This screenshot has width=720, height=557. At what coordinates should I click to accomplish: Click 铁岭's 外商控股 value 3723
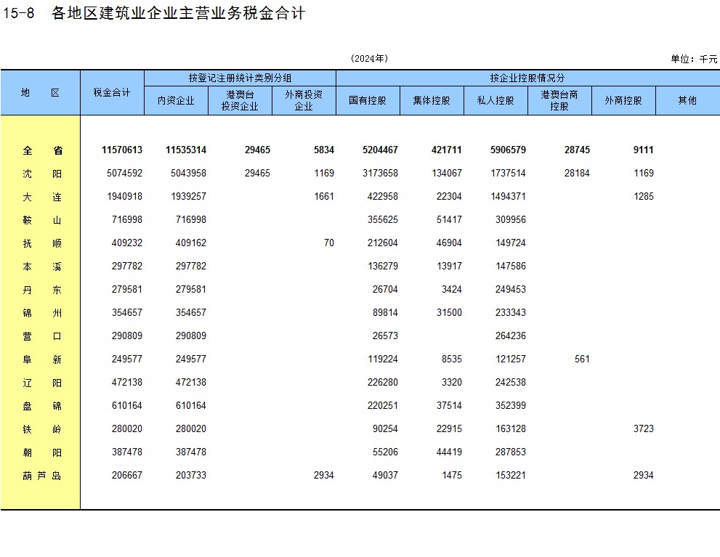[x=643, y=429]
